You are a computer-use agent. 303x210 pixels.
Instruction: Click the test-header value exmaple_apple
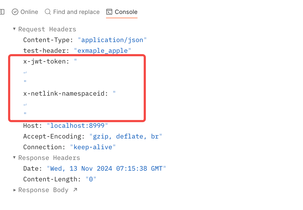click(103, 51)
